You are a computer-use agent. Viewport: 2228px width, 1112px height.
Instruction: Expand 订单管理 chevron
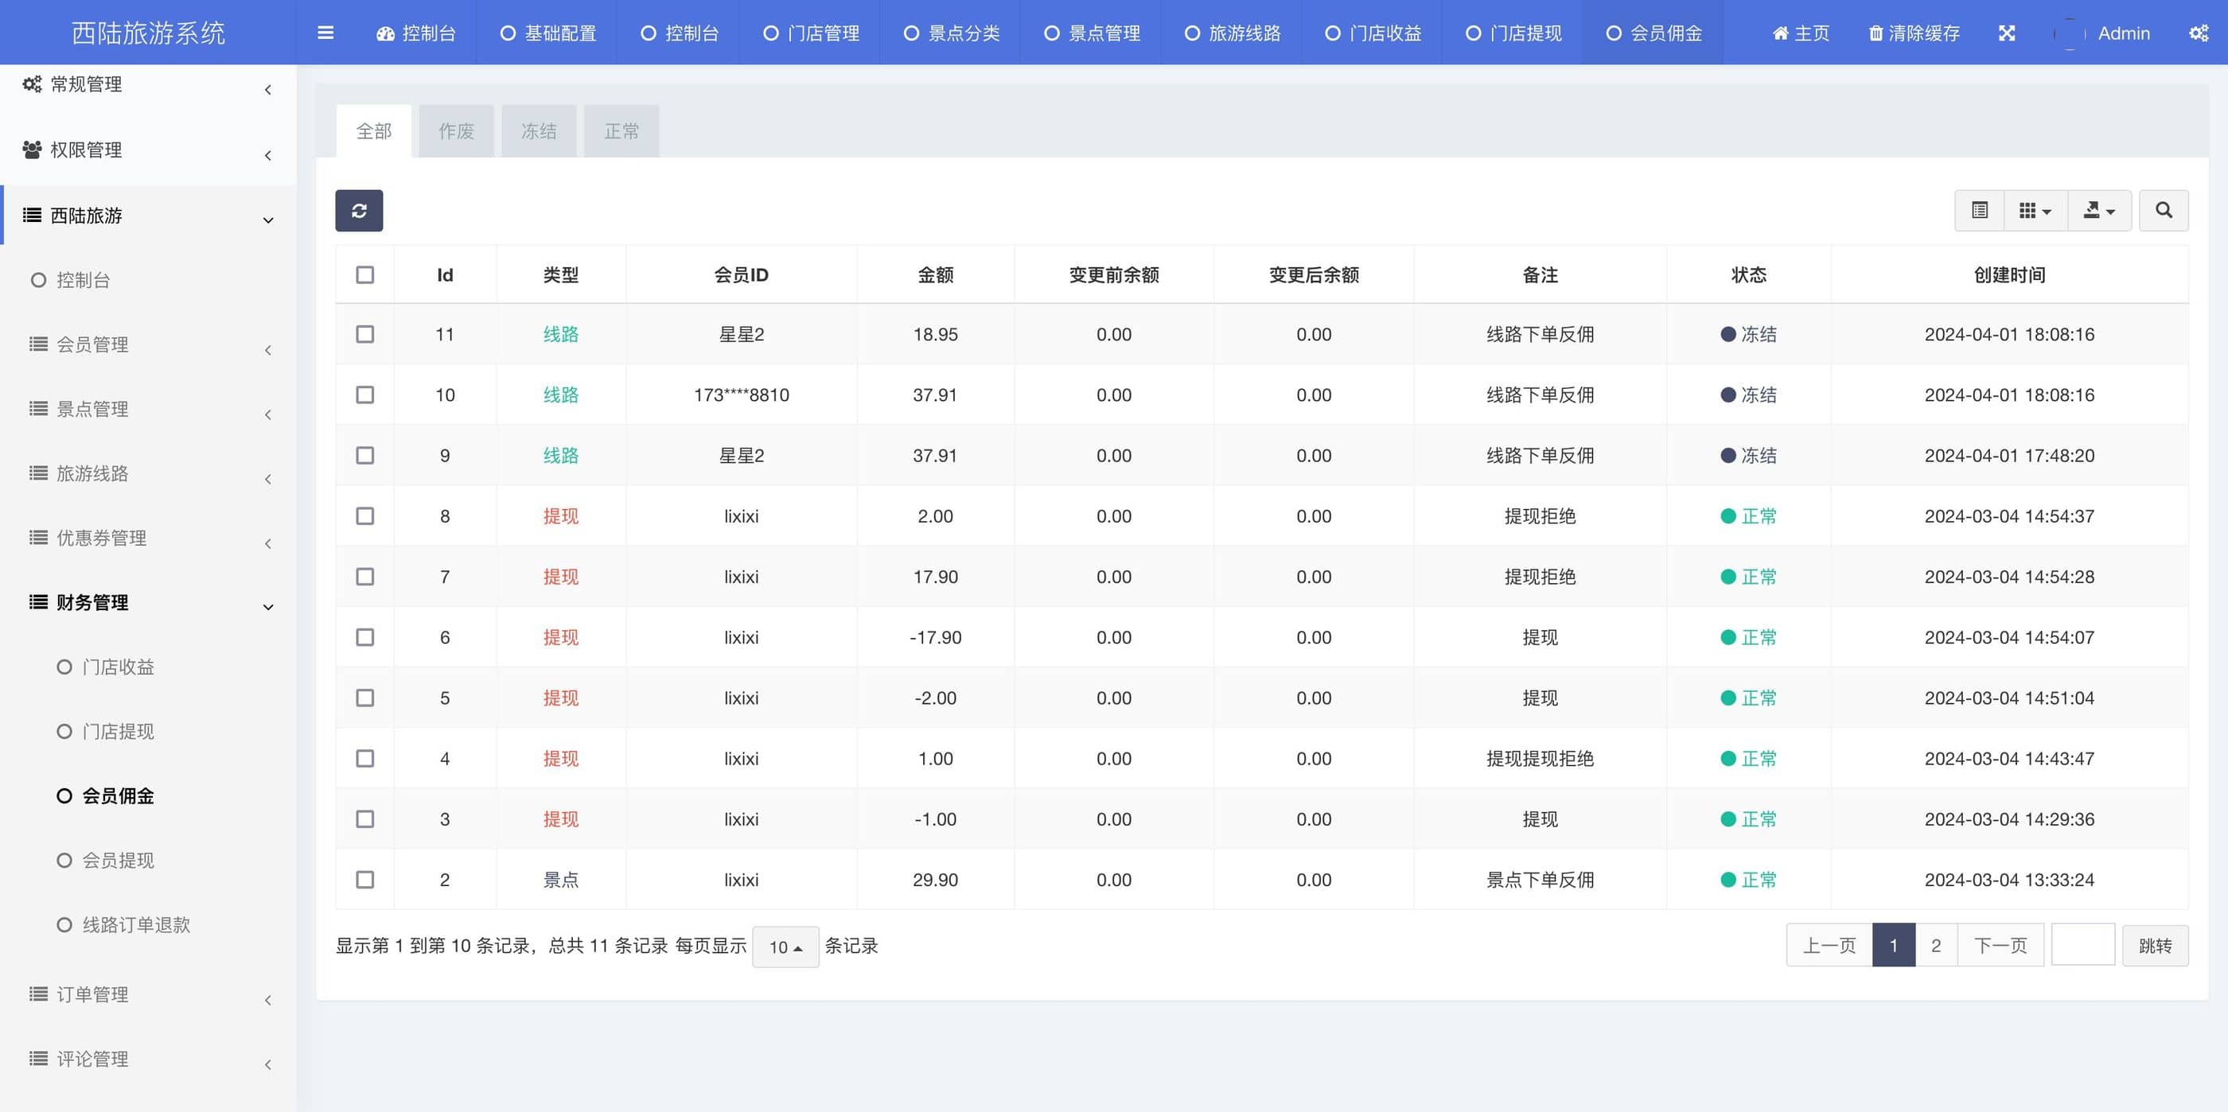268,1001
